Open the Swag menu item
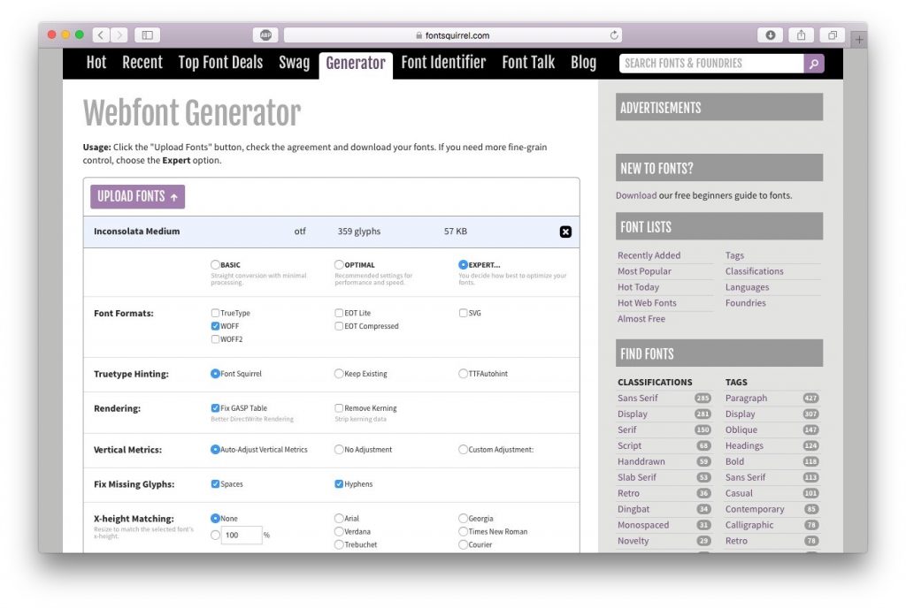 coord(294,62)
